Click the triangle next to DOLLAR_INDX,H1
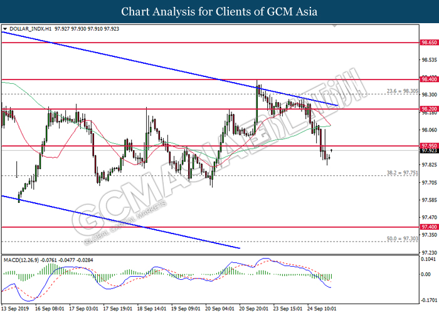Viewport: 439px width, 313px height. click(5, 29)
